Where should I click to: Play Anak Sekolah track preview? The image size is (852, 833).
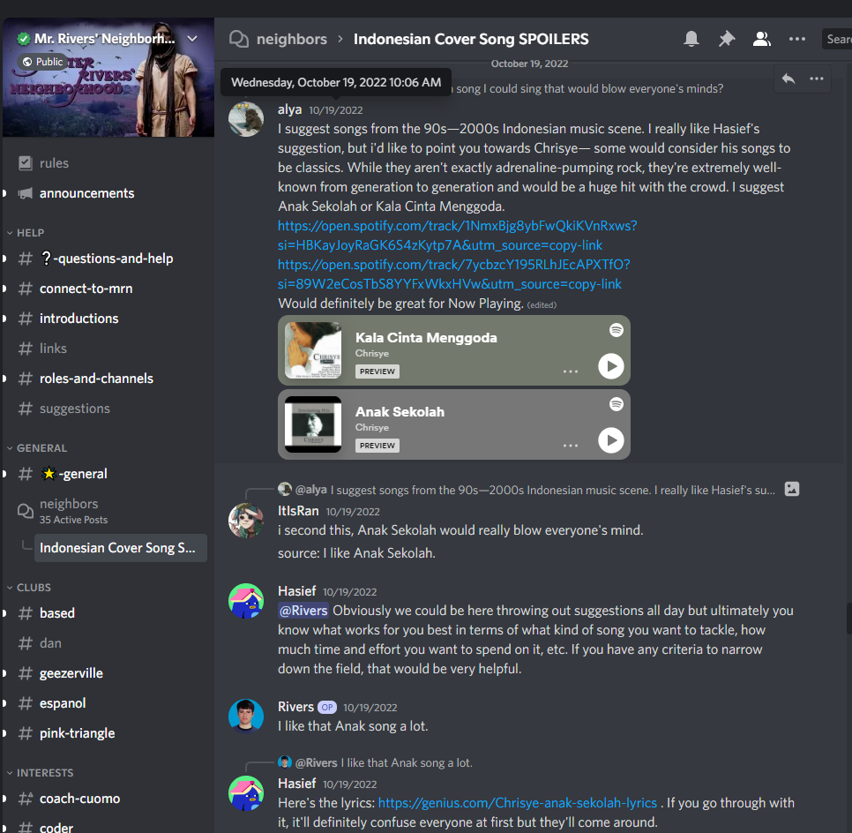pyautogui.click(x=610, y=439)
